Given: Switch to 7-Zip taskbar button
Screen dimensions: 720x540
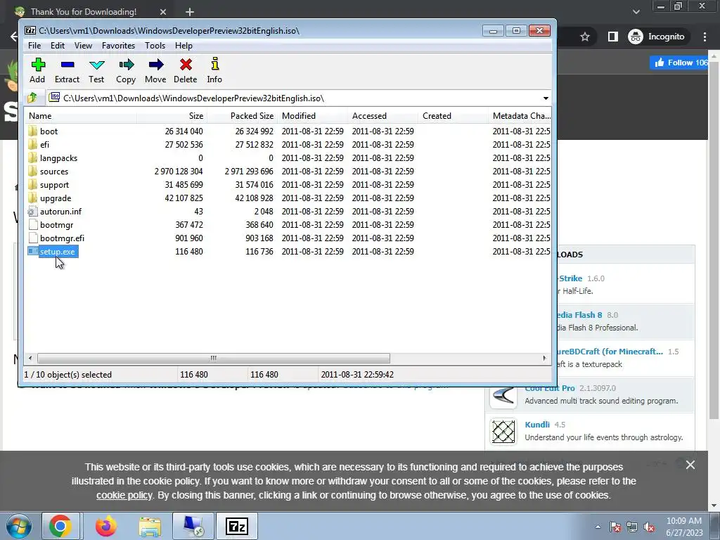Looking at the screenshot, I should (237, 526).
